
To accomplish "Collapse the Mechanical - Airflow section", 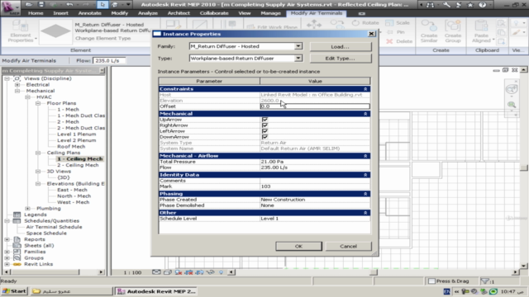I will click(365, 156).
